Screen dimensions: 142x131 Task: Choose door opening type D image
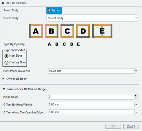[x=83, y=31]
